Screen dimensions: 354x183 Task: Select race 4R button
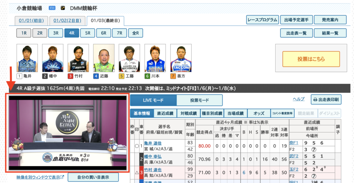coord(72,33)
